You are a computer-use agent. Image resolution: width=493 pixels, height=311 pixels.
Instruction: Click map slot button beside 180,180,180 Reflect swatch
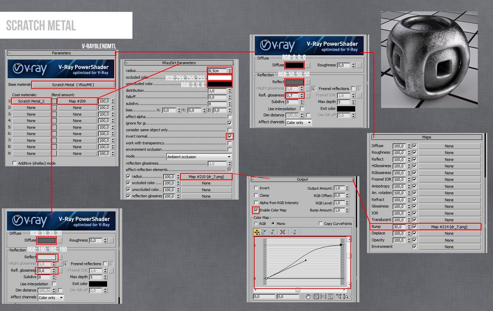(x=60, y=257)
